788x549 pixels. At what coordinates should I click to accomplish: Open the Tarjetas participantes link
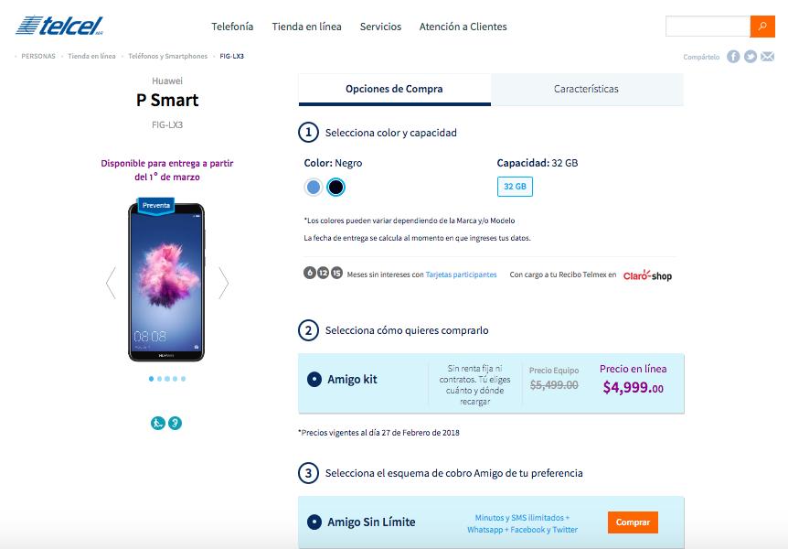point(461,274)
